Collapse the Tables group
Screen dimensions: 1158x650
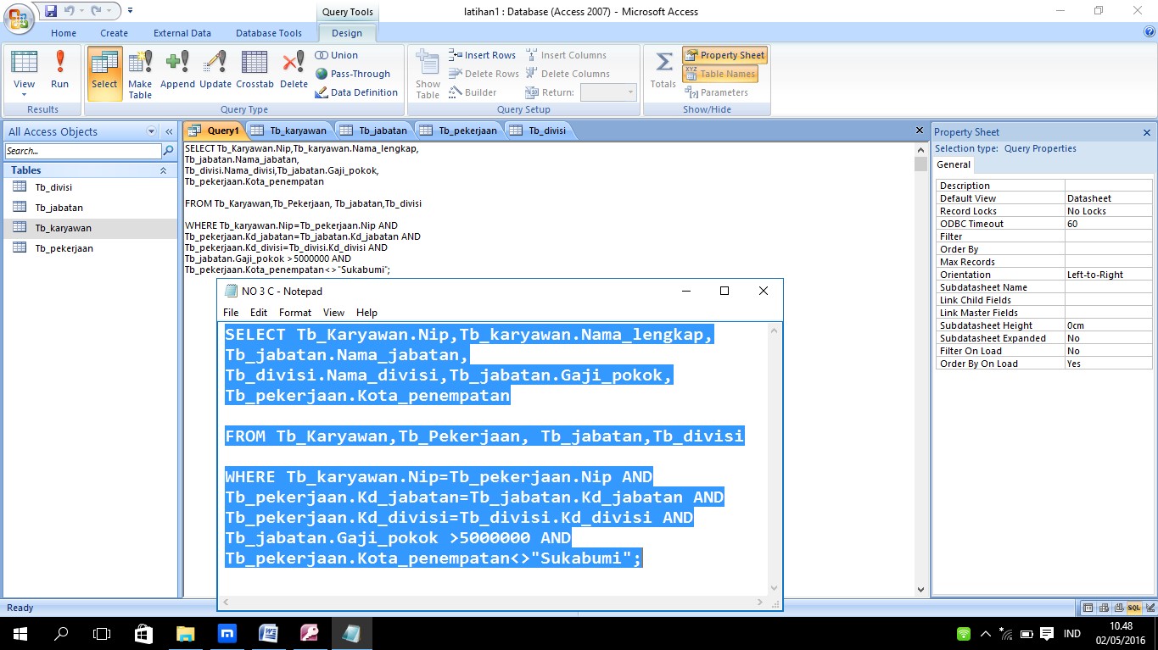pos(164,170)
